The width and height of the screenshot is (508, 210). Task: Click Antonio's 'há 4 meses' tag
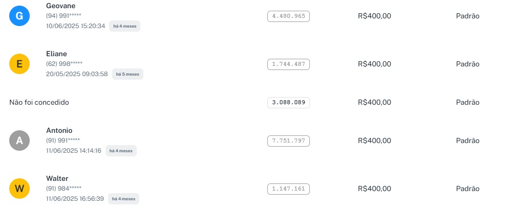(121, 151)
